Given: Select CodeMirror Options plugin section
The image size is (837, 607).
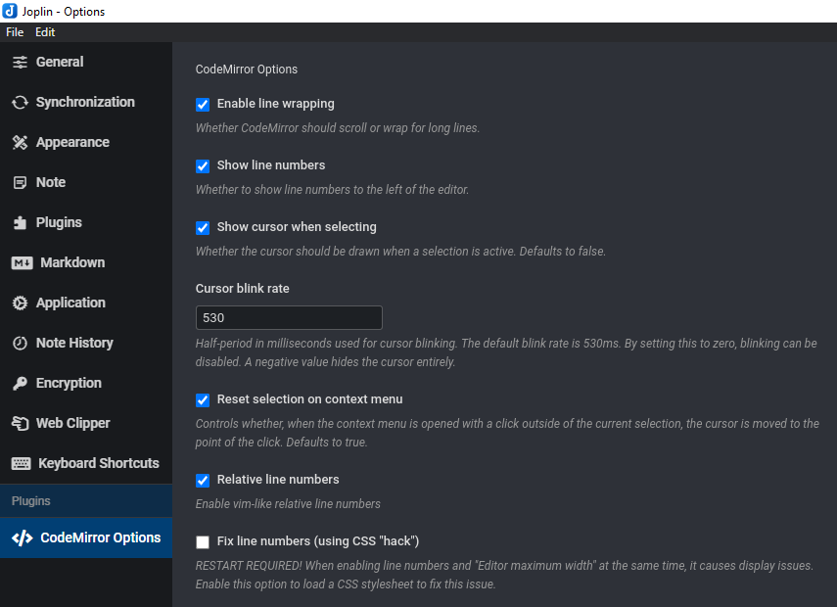Looking at the screenshot, I should [x=86, y=538].
